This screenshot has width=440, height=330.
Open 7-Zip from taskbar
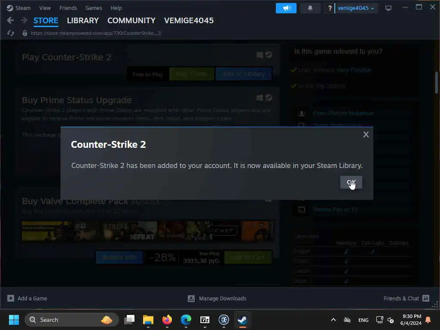click(x=205, y=320)
